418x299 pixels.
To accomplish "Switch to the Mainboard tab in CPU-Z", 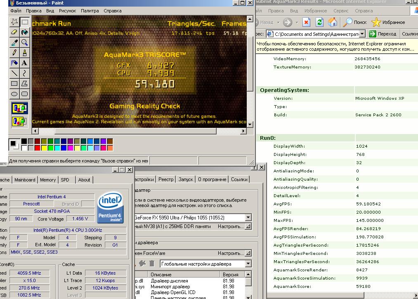I will (x=25, y=180).
